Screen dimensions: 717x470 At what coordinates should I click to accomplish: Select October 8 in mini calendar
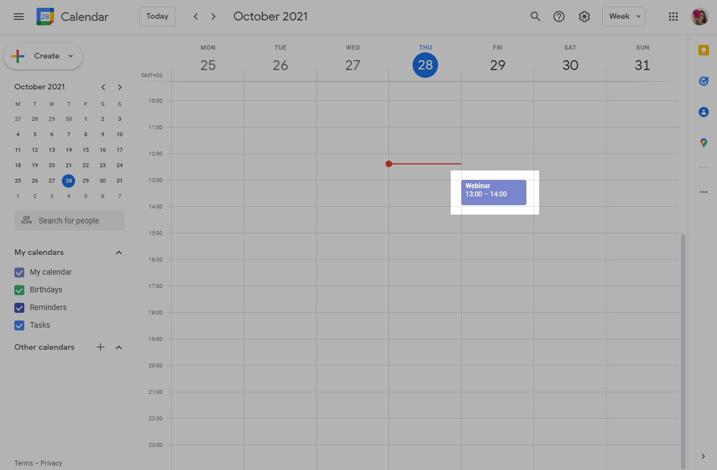tap(86, 135)
